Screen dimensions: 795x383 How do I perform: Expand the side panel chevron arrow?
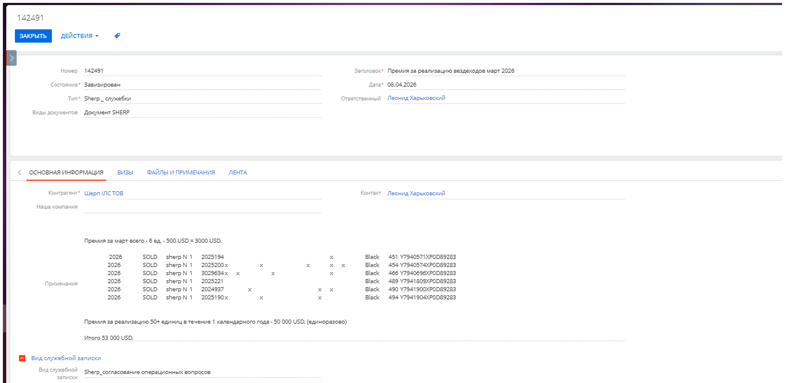click(x=12, y=58)
